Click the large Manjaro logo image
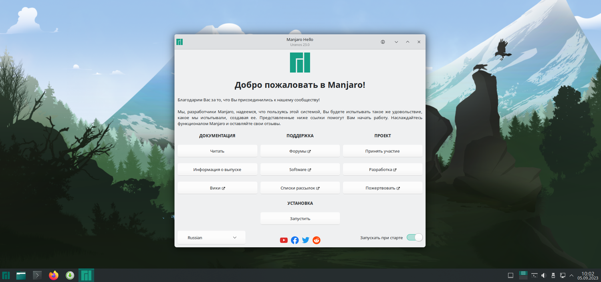 [x=300, y=63]
